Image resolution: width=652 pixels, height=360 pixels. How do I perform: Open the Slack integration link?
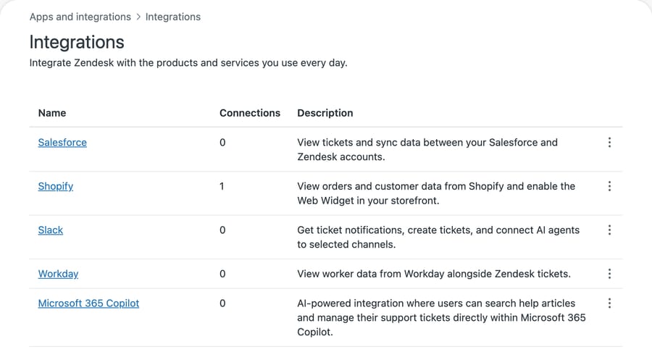click(x=50, y=230)
